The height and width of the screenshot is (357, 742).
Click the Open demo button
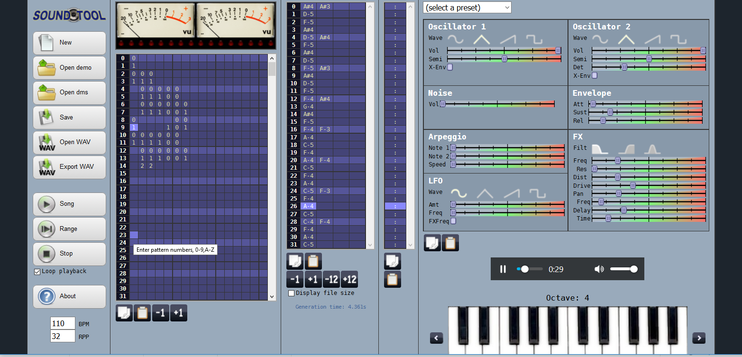tap(69, 68)
